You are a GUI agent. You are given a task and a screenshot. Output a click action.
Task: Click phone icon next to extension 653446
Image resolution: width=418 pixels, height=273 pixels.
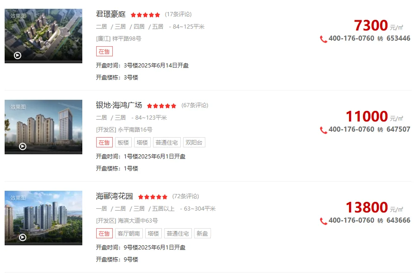click(323, 39)
